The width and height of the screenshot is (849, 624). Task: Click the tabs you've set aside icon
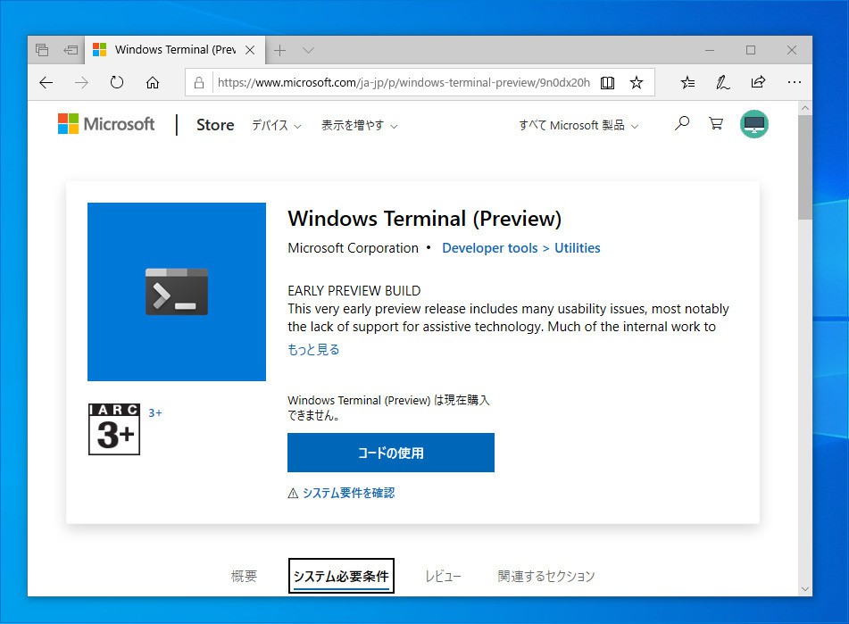(x=42, y=50)
